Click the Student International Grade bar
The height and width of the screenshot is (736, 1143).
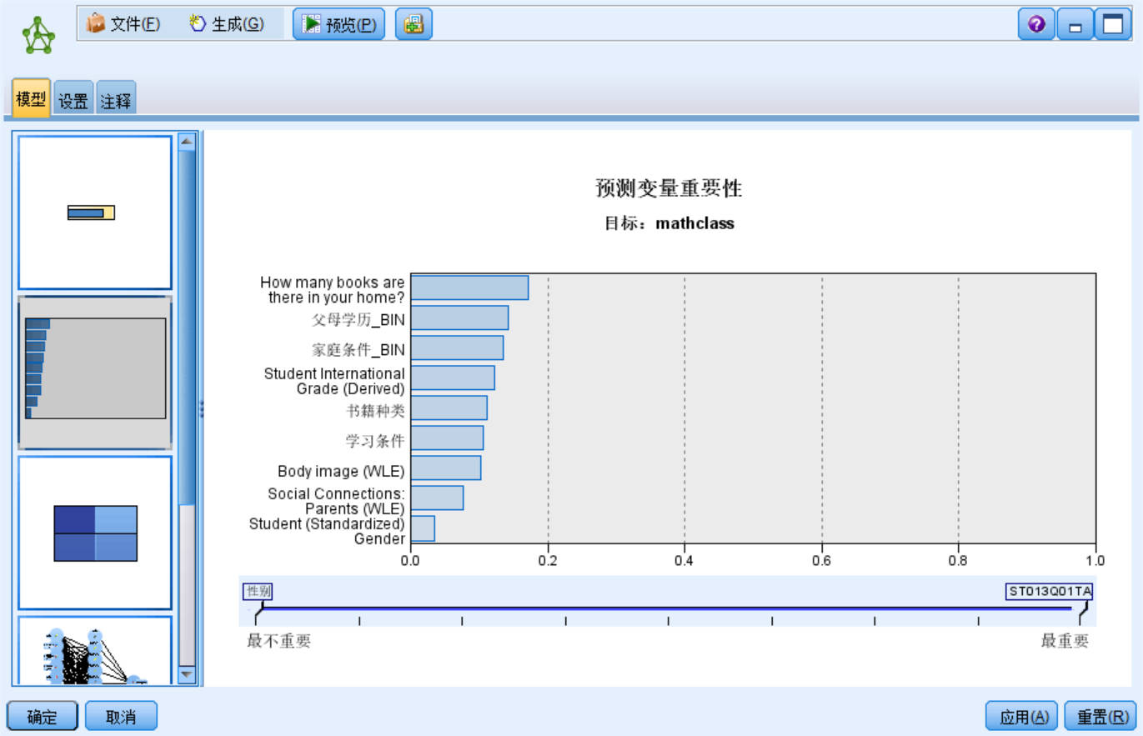tap(453, 378)
